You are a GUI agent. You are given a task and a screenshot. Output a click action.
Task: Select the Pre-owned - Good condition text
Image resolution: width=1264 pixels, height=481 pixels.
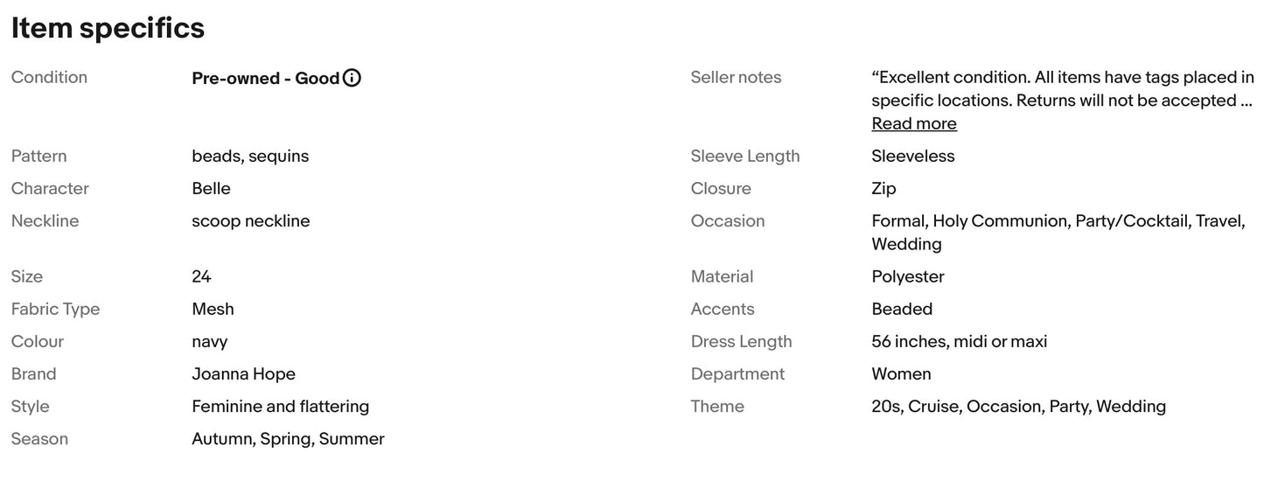[265, 78]
